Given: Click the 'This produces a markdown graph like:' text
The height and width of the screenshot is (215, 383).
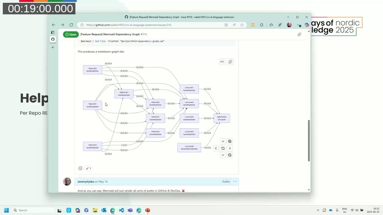Looking at the screenshot, I should [101, 52].
